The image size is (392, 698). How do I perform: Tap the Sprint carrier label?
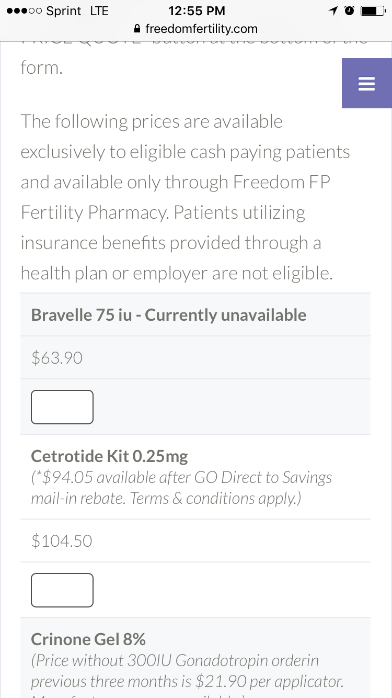(64, 11)
